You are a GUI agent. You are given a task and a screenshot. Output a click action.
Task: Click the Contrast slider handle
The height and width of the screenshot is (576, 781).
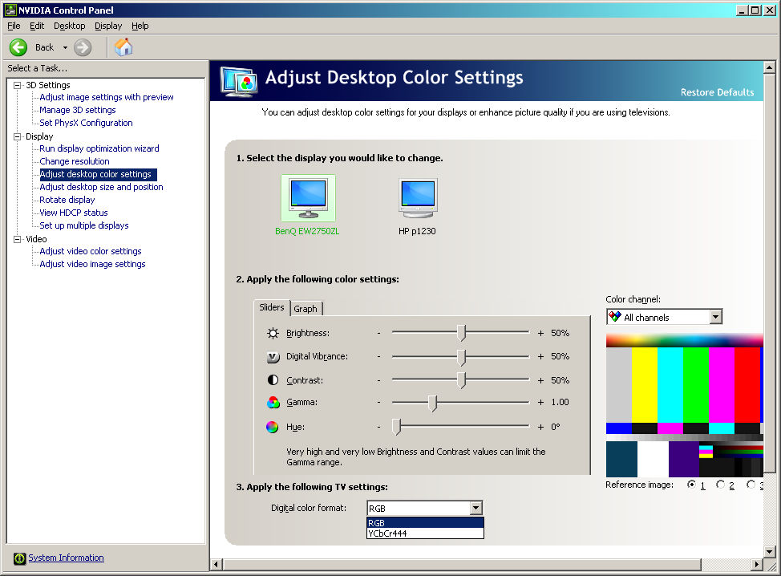click(x=462, y=380)
